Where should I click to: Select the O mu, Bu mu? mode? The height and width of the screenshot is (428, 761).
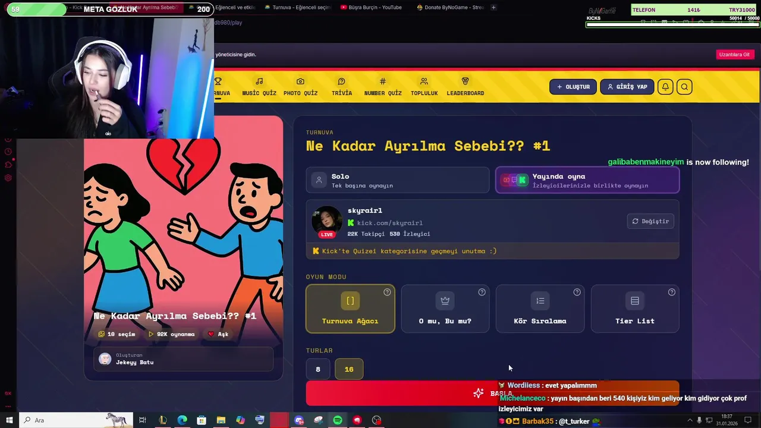(x=445, y=309)
